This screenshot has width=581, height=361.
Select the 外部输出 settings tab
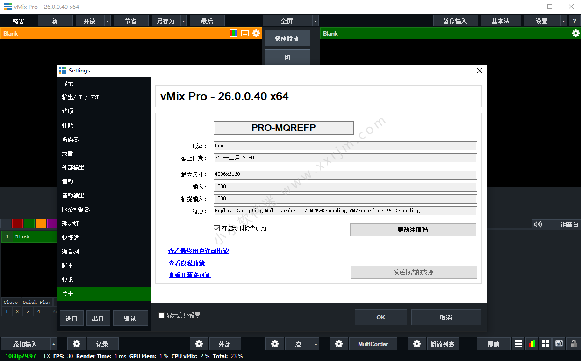pyautogui.click(x=104, y=167)
